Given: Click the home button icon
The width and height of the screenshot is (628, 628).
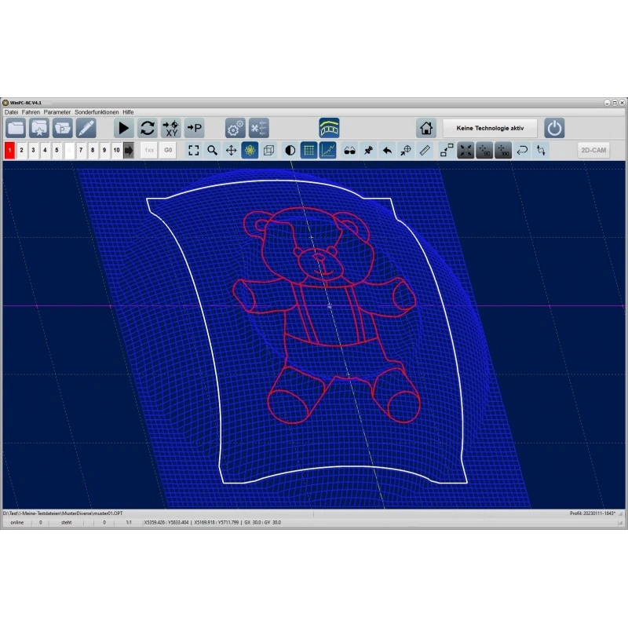Looking at the screenshot, I should coord(426,128).
